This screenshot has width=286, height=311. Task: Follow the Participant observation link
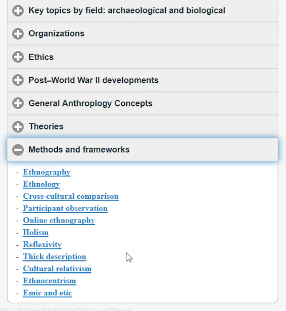pos(65,208)
